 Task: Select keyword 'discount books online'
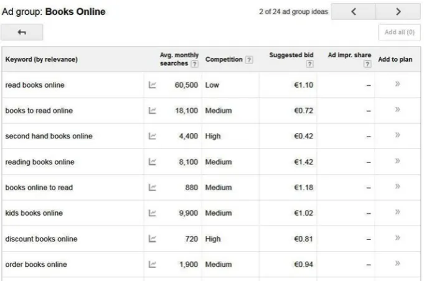pyautogui.click(x=41, y=239)
